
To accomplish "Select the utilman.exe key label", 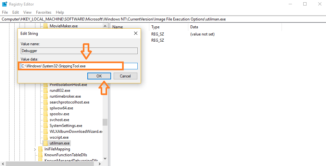I will [x=60, y=143].
